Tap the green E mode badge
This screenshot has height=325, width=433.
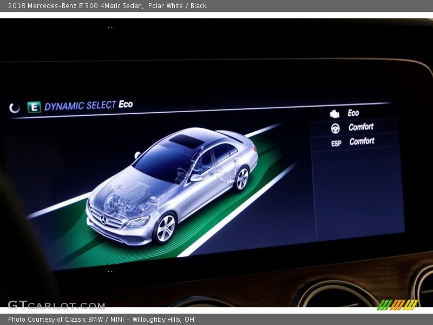(34, 107)
